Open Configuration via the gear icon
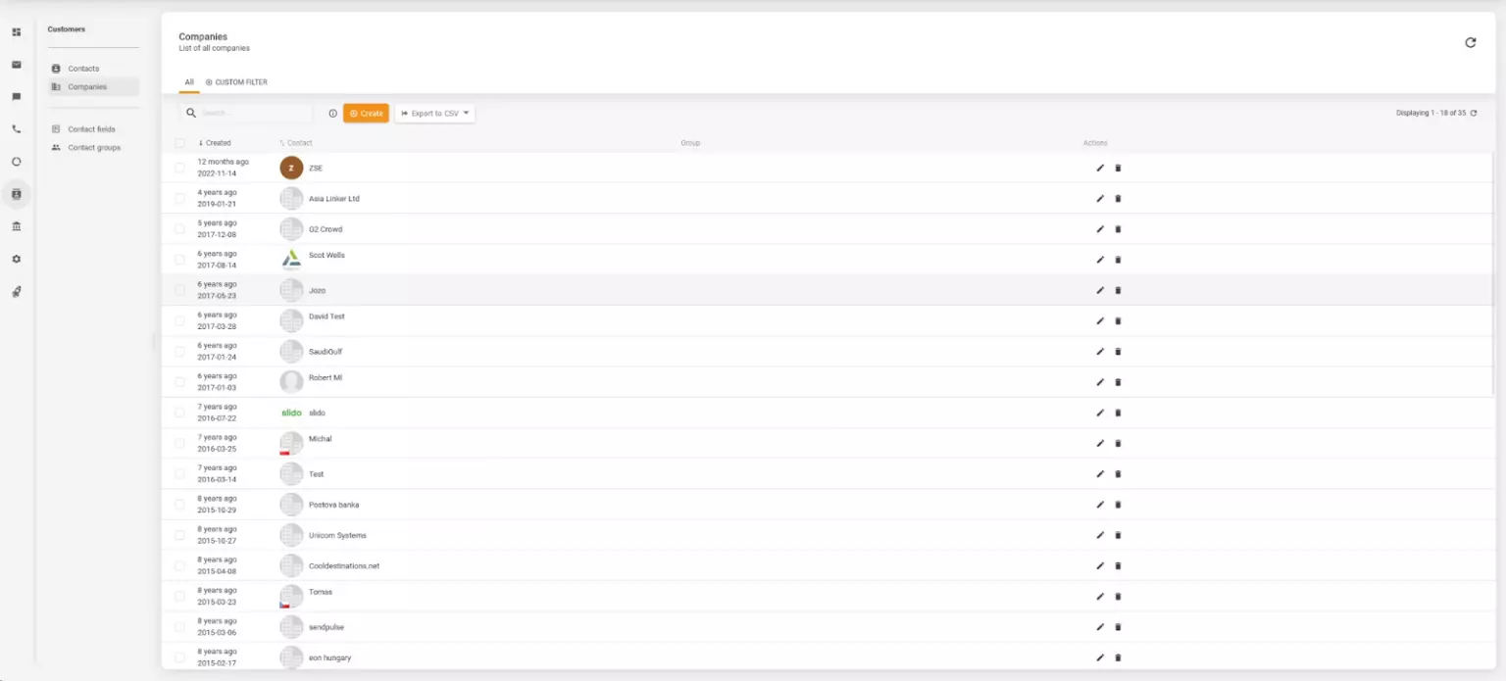 pos(16,259)
